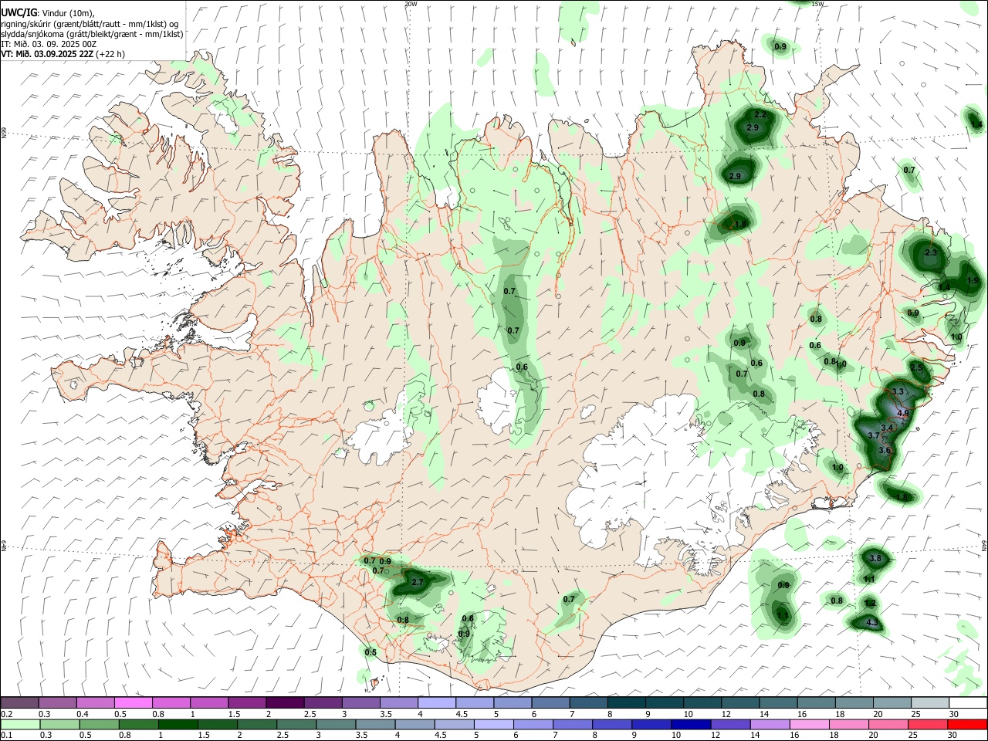
Task: Click the white swatch after 30 in upper legend
Action: click(968, 702)
